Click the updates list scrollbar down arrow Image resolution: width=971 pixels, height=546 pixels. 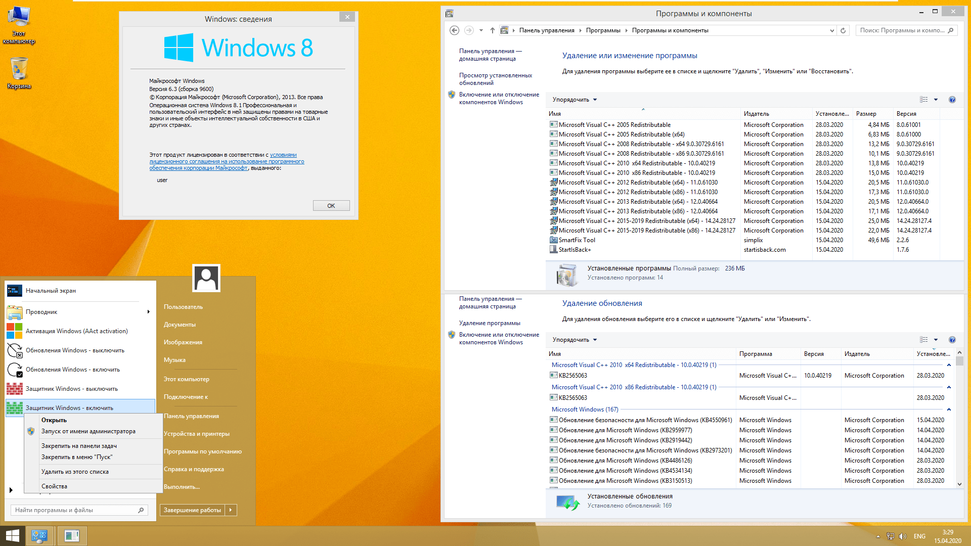(959, 484)
